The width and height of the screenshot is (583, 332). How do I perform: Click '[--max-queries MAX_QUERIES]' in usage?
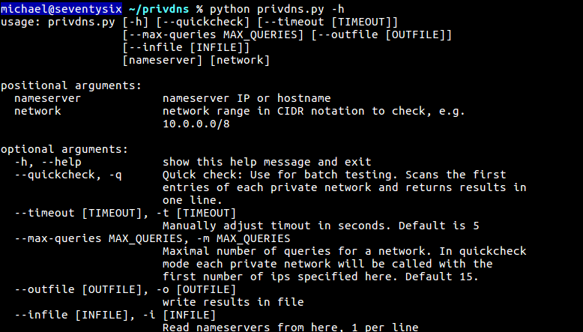pos(213,35)
